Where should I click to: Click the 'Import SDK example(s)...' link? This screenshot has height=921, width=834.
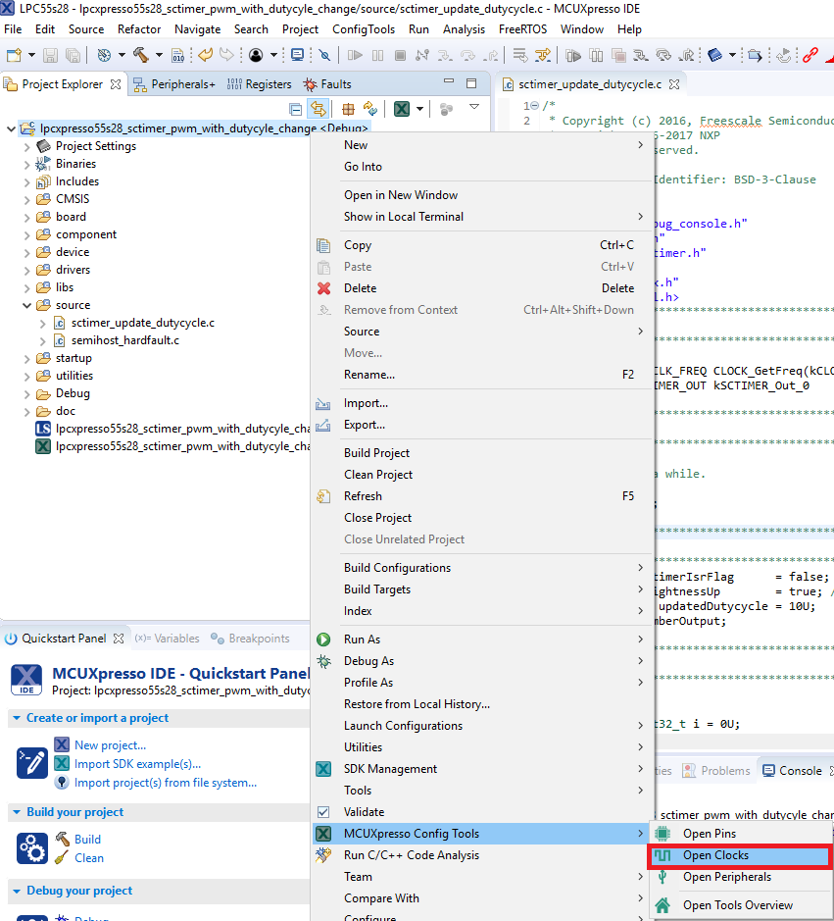137,764
